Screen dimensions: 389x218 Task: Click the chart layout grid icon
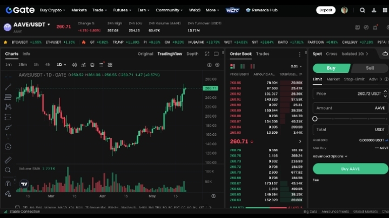click(x=110, y=65)
